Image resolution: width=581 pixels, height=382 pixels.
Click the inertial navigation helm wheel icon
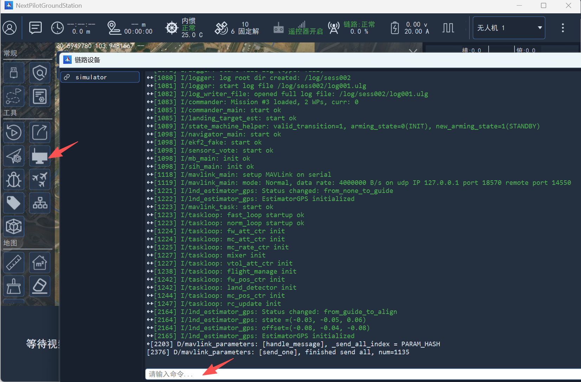click(x=172, y=28)
